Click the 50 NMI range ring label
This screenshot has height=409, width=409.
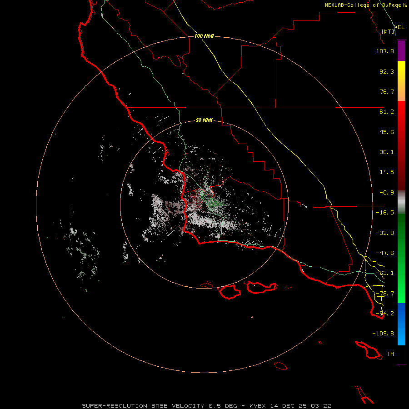(x=204, y=120)
